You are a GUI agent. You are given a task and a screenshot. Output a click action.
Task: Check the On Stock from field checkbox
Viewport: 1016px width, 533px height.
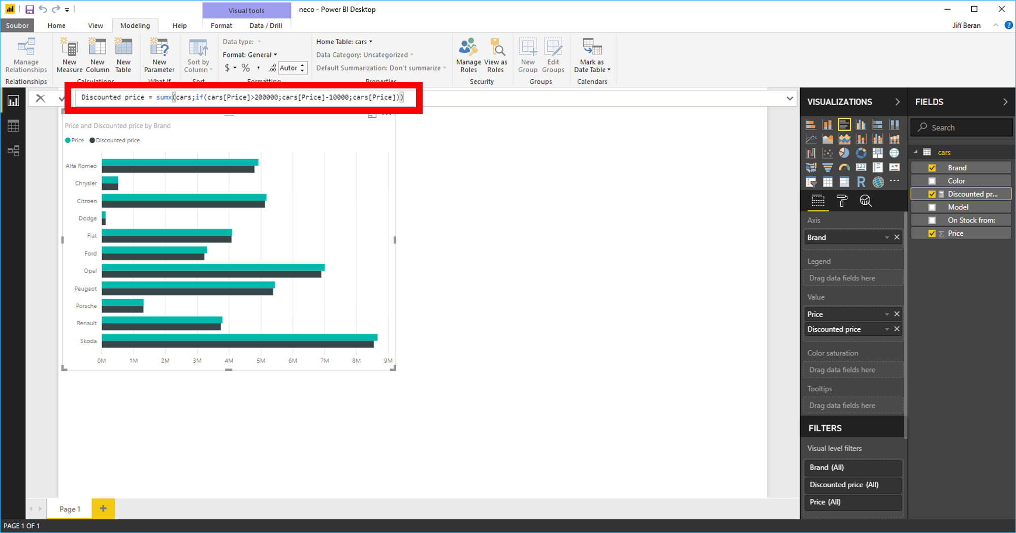932,221
